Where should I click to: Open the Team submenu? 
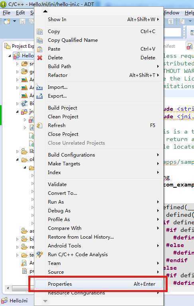tap(99, 263)
